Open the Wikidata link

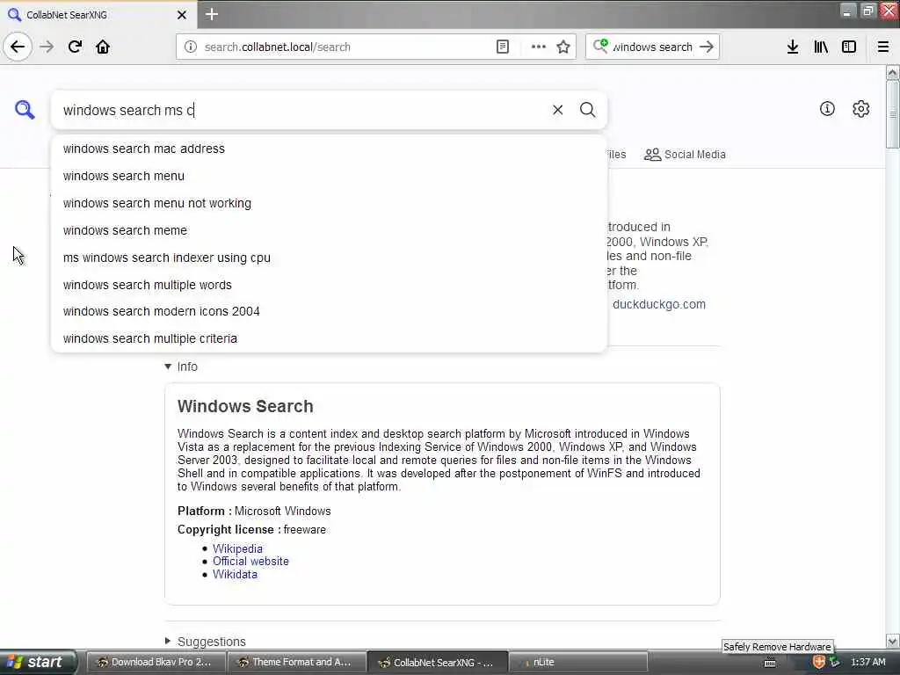click(x=235, y=575)
